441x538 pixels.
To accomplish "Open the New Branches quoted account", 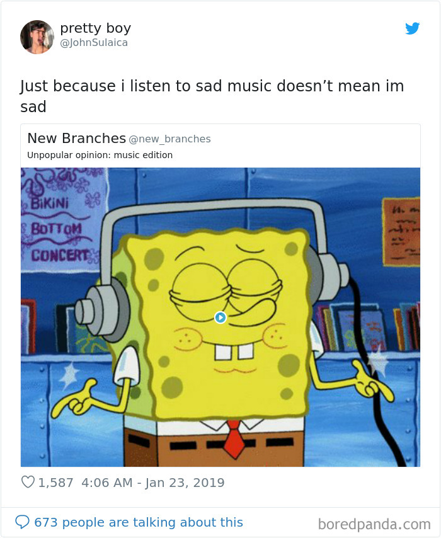I will [76, 138].
